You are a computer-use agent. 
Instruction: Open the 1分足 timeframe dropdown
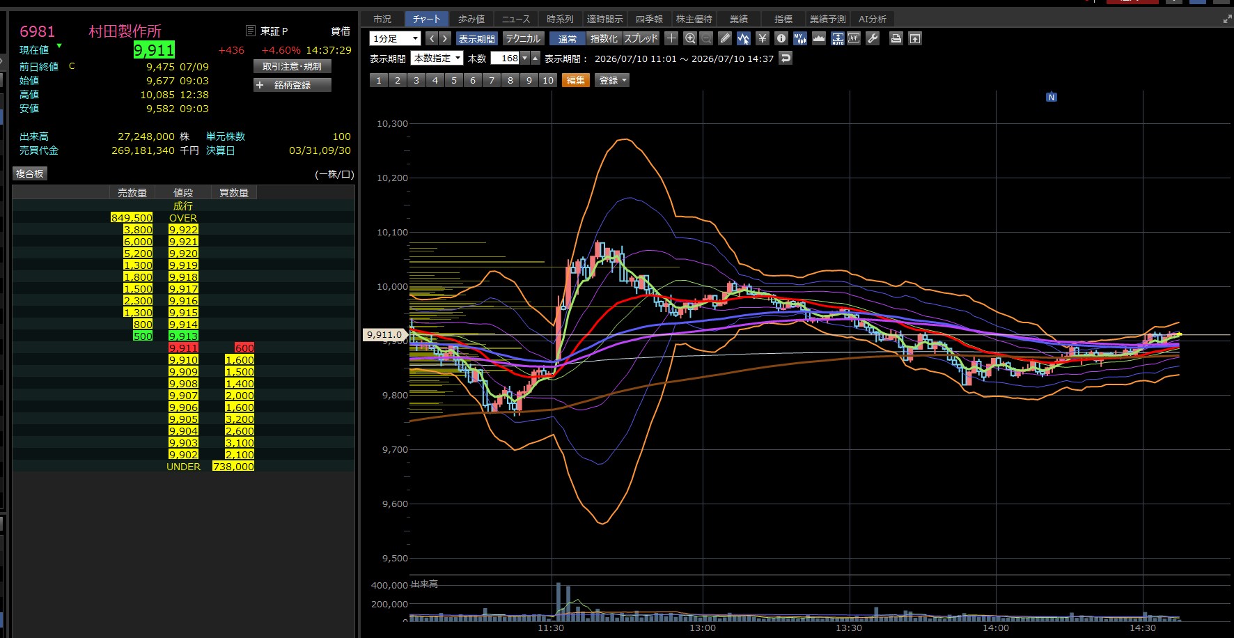[395, 38]
